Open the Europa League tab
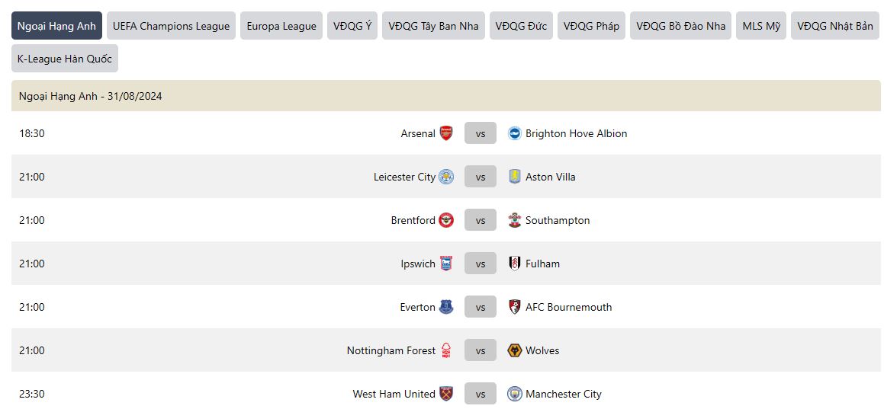The height and width of the screenshot is (409, 884). tap(281, 26)
